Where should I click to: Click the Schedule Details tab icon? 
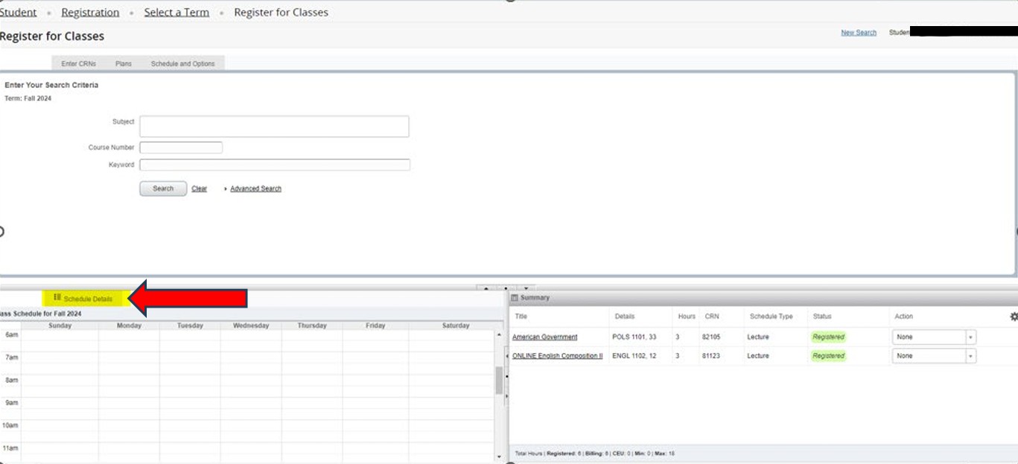(x=57, y=298)
